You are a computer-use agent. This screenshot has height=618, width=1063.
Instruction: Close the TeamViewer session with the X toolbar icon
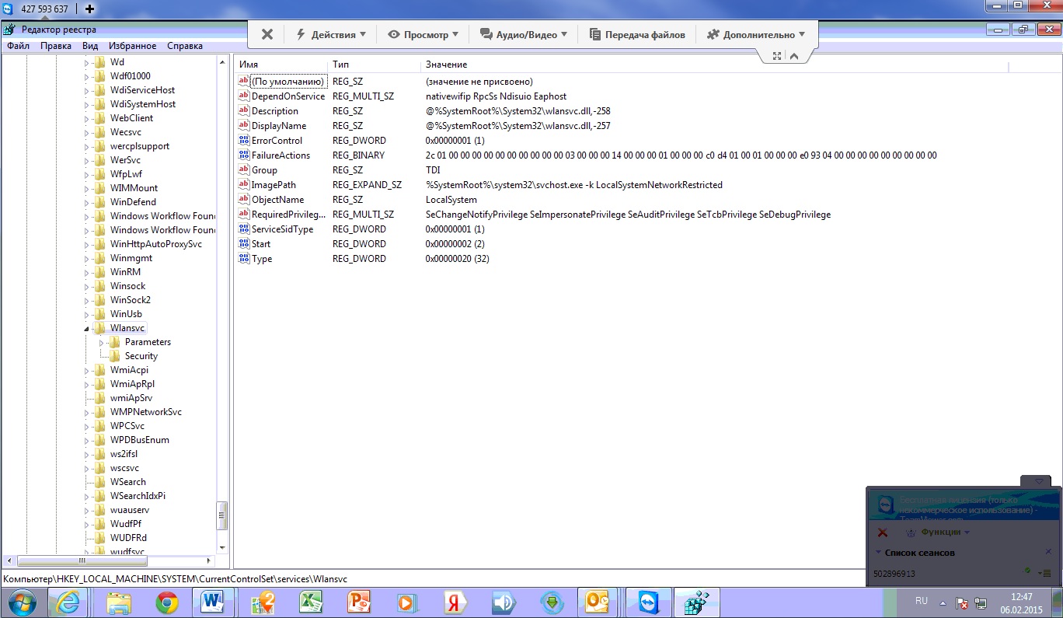point(267,34)
